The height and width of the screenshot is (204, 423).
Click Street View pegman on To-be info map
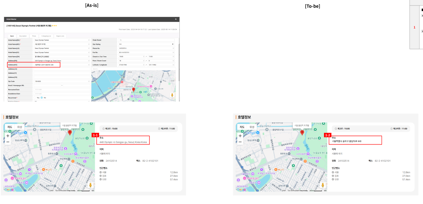tap(322, 185)
